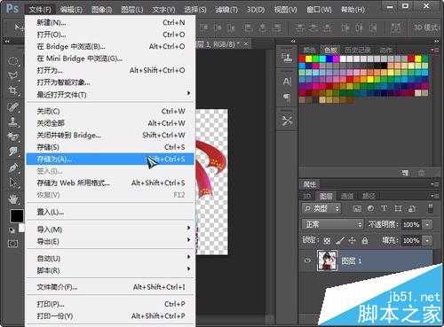Click the align right edges icon

point(277,28)
